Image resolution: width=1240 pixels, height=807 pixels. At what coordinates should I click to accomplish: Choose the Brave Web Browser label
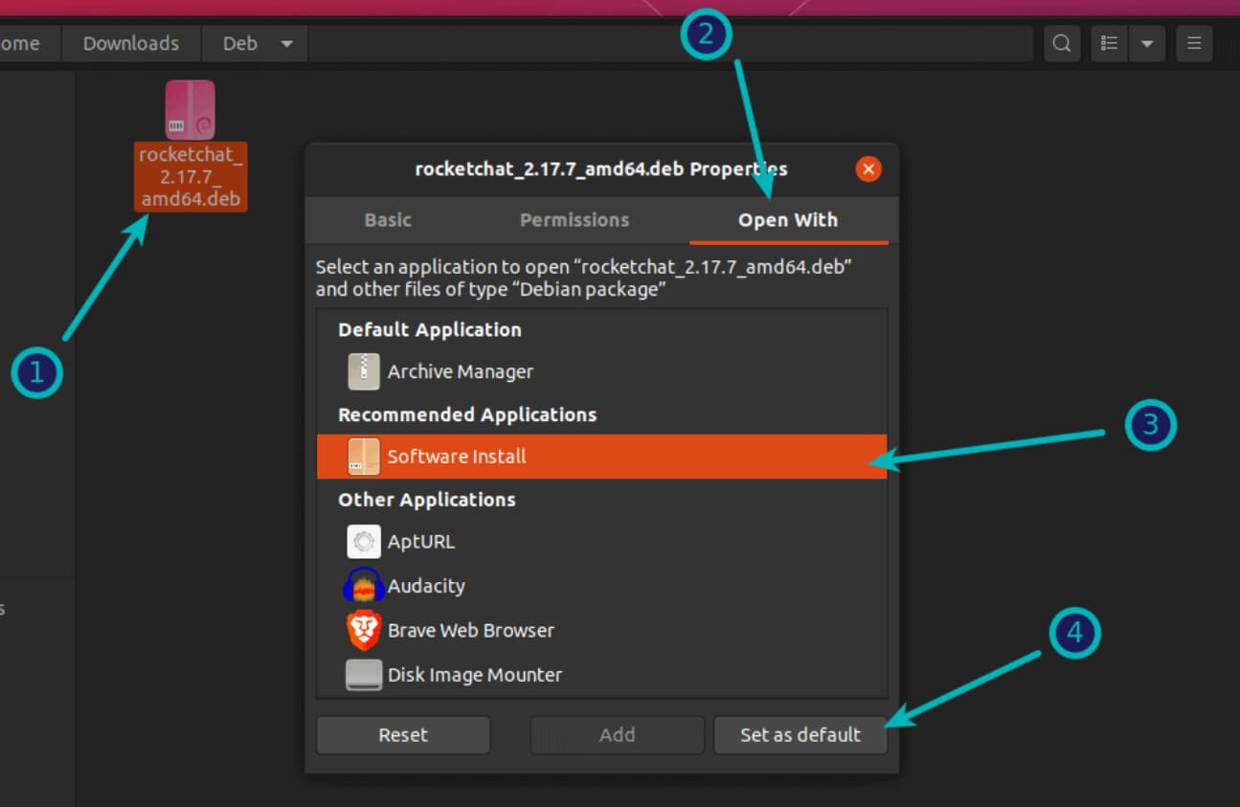(x=471, y=631)
